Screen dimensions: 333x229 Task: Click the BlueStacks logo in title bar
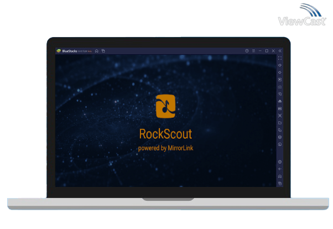(x=59, y=51)
